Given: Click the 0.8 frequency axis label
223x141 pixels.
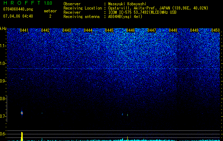Looking at the screenshot, I should coord(2,99).
